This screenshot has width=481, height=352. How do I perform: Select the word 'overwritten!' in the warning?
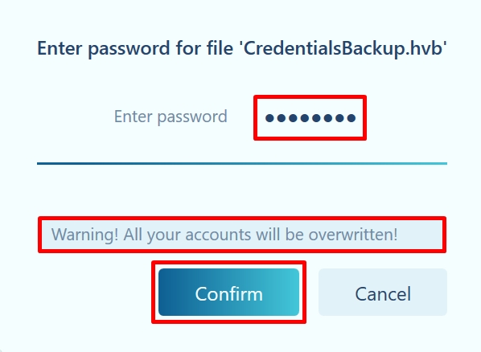pos(353,235)
